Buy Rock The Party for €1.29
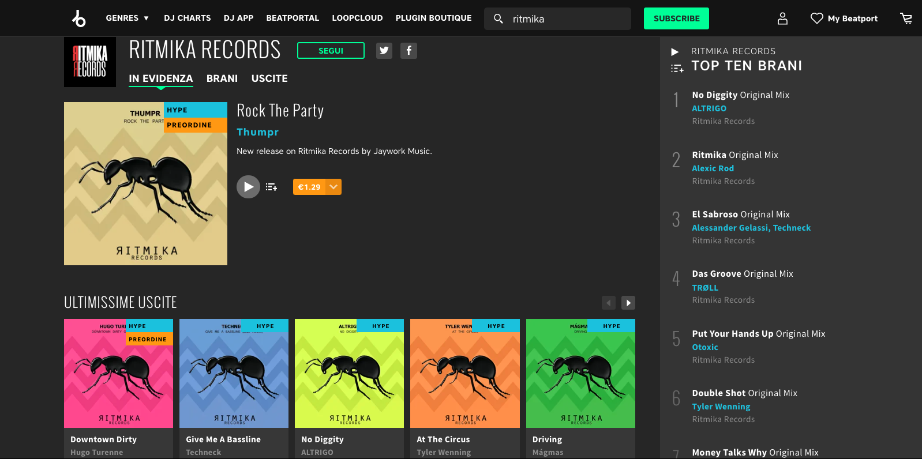 309,187
